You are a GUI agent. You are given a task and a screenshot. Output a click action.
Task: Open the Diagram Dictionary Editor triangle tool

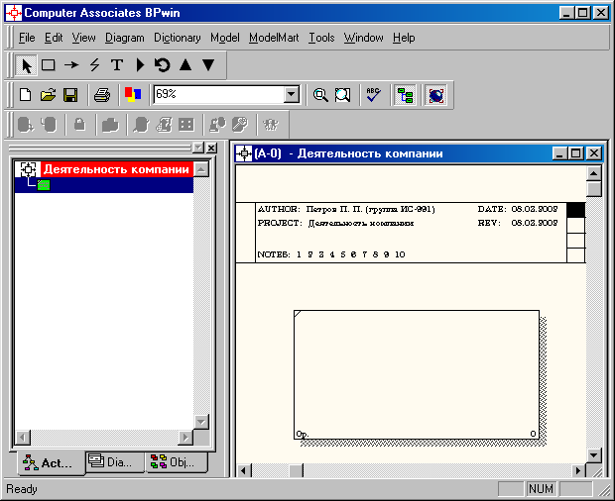(x=140, y=65)
